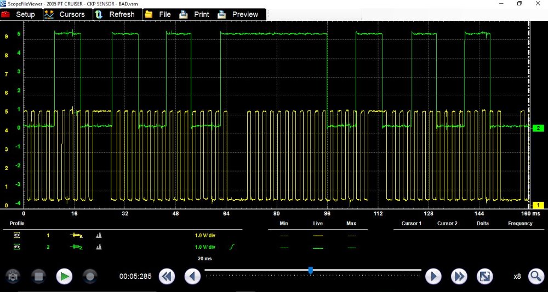This screenshot has height=292, width=548.
Task: Step forward one frame with the right arrow
Action: click(433, 276)
